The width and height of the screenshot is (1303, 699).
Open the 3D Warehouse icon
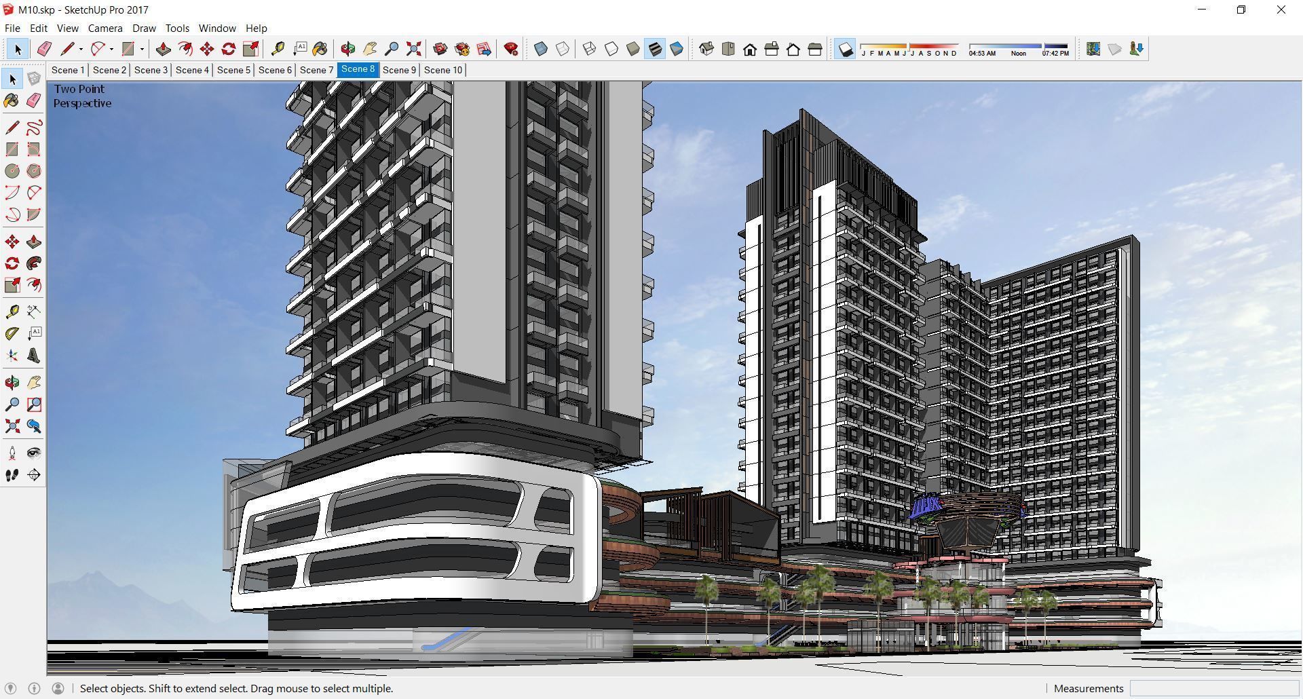[x=440, y=49]
